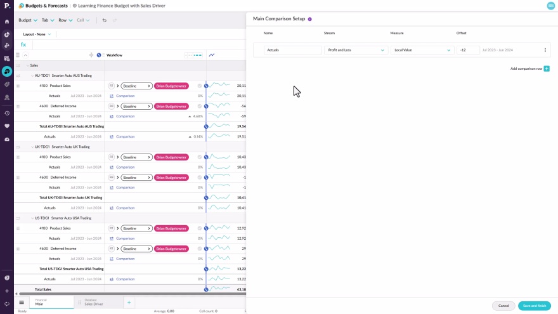The width and height of the screenshot is (558, 314).
Task: Click the Budgets & Forecasts breadcrumb title
Action: [46, 6]
